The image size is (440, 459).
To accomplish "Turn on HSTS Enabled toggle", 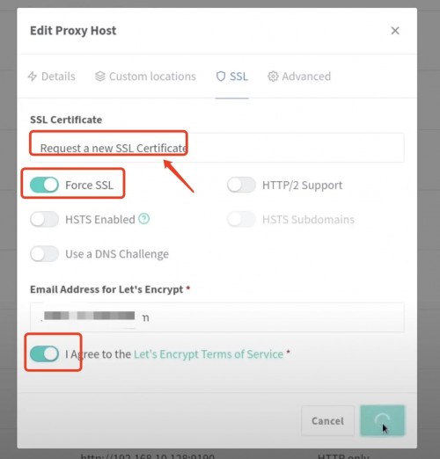I will pos(44,219).
